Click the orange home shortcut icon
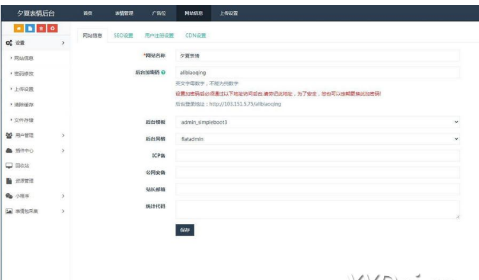This screenshot has width=479, height=280. tap(20, 29)
